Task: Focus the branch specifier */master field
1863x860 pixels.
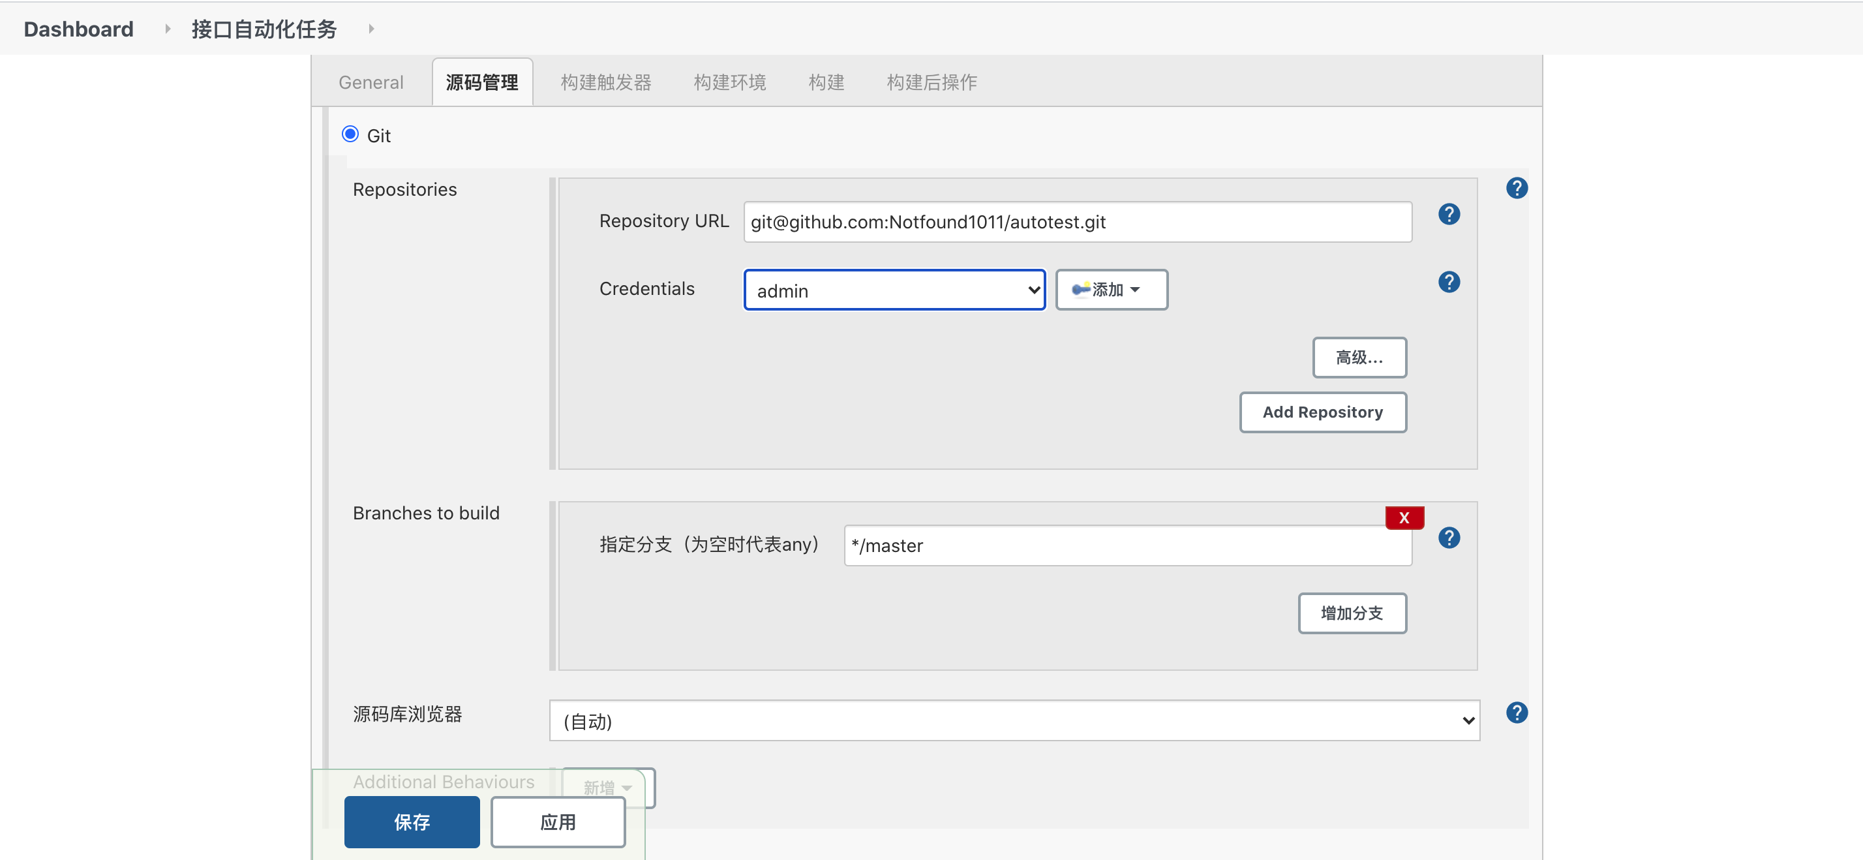Action: 1127,545
